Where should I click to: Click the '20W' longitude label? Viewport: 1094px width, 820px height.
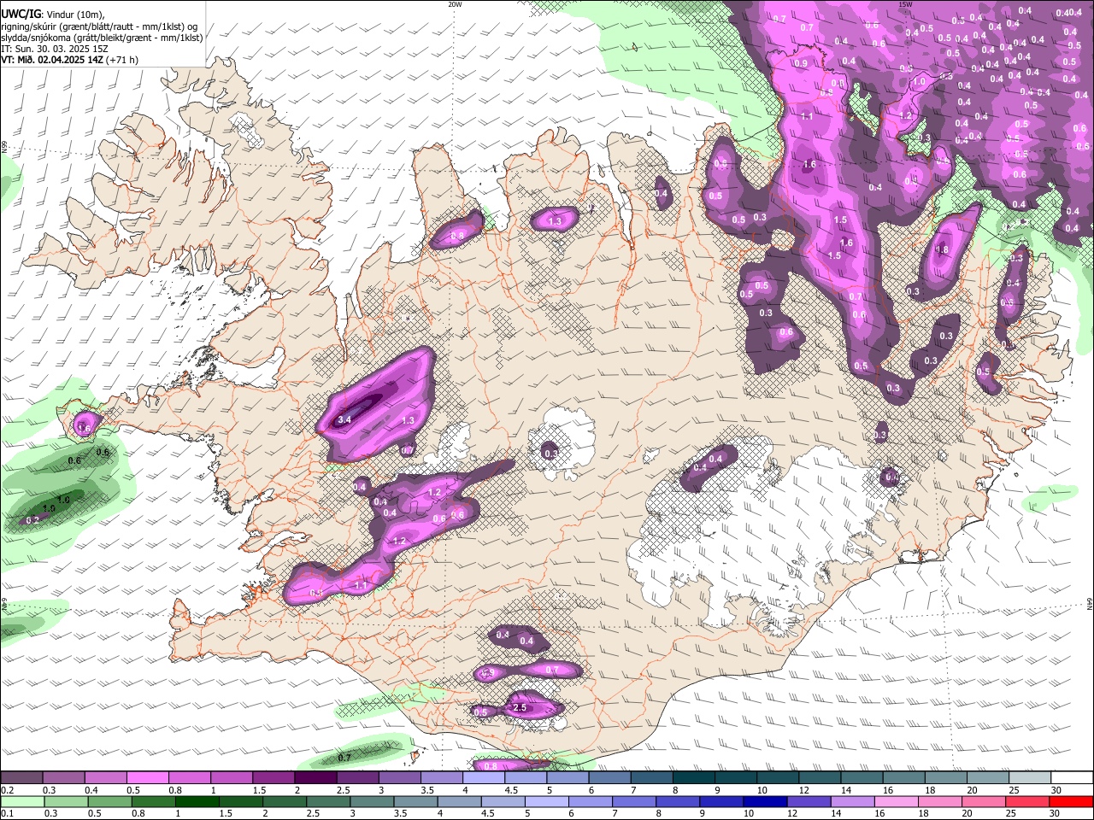pyautogui.click(x=455, y=4)
